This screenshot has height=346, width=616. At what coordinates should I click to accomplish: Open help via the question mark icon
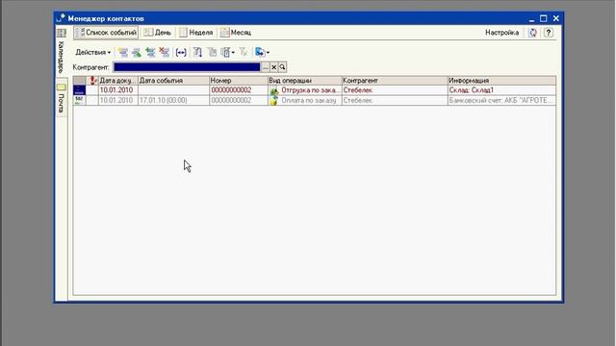(x=549, y=33)
